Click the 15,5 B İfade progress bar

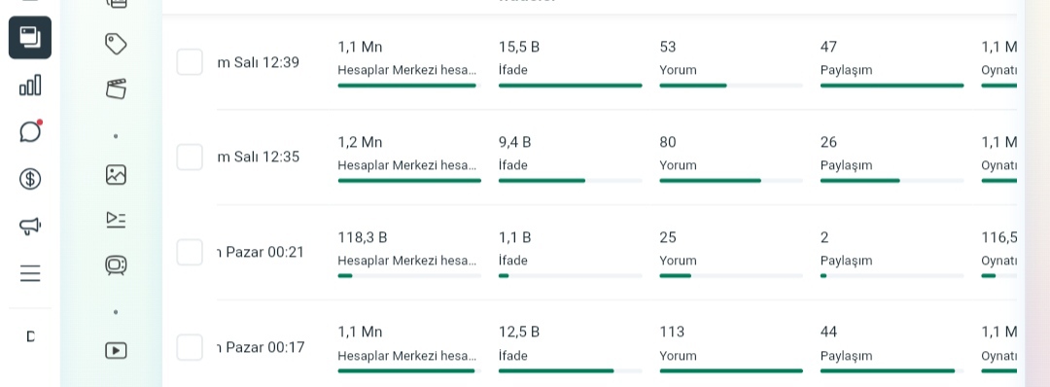(571, 86)
